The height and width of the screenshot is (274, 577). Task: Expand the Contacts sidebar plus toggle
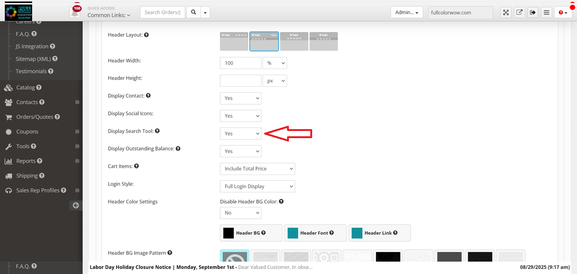point(77,102)
